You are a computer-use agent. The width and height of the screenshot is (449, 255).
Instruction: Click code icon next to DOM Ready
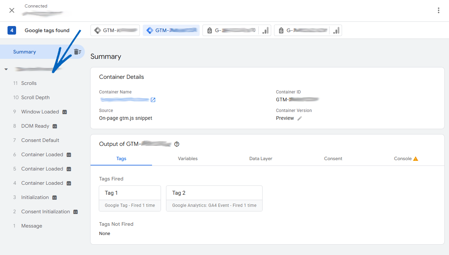click(x=55, y=126)
